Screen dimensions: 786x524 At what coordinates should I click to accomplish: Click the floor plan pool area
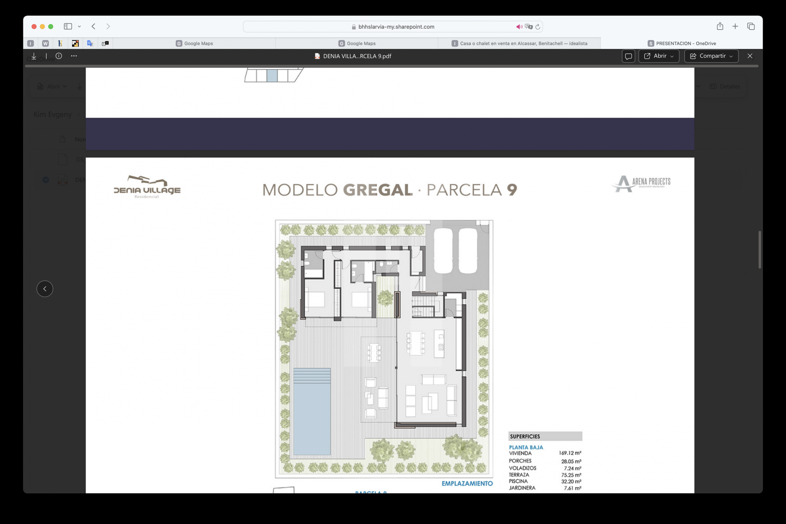tap(312, 412)
